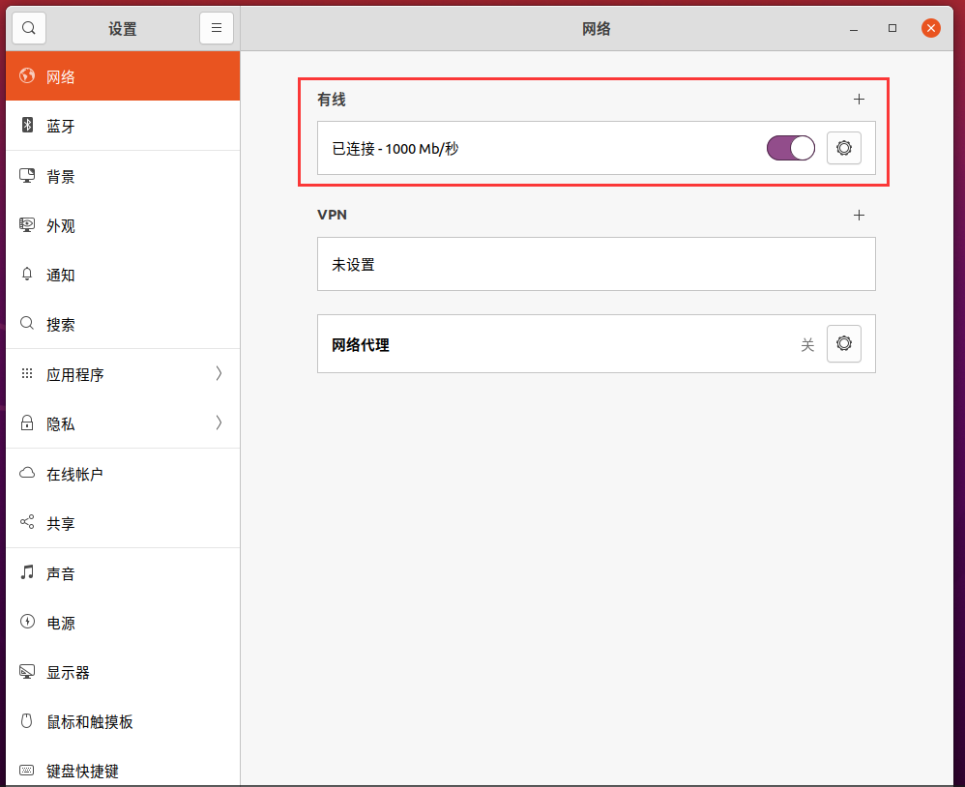Toggle off the wired network connection
The height and width of the screenshot is (787, 965).
pyautogui.click(x=790, y=148)
